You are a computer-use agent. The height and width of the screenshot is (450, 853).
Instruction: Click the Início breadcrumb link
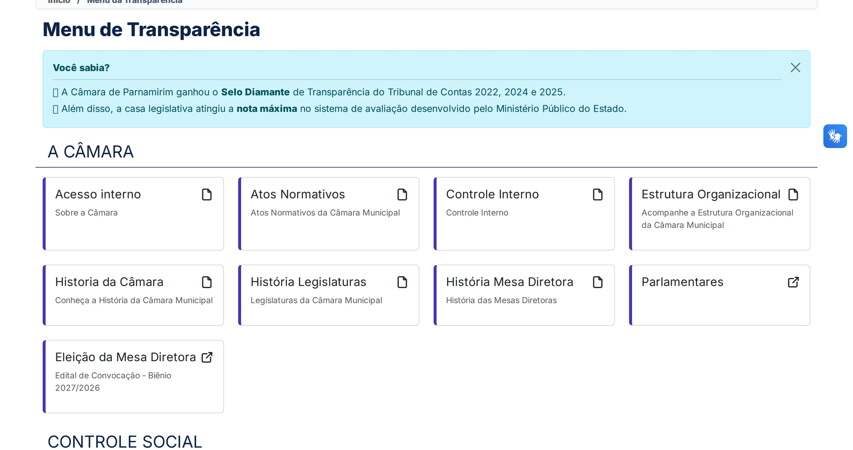pyautogui.click(x=59, y=2)
